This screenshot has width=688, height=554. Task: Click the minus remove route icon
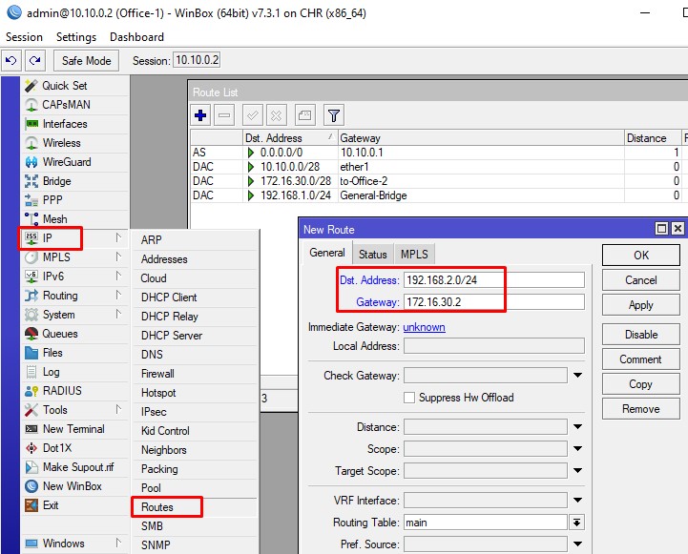coord(224,115)
